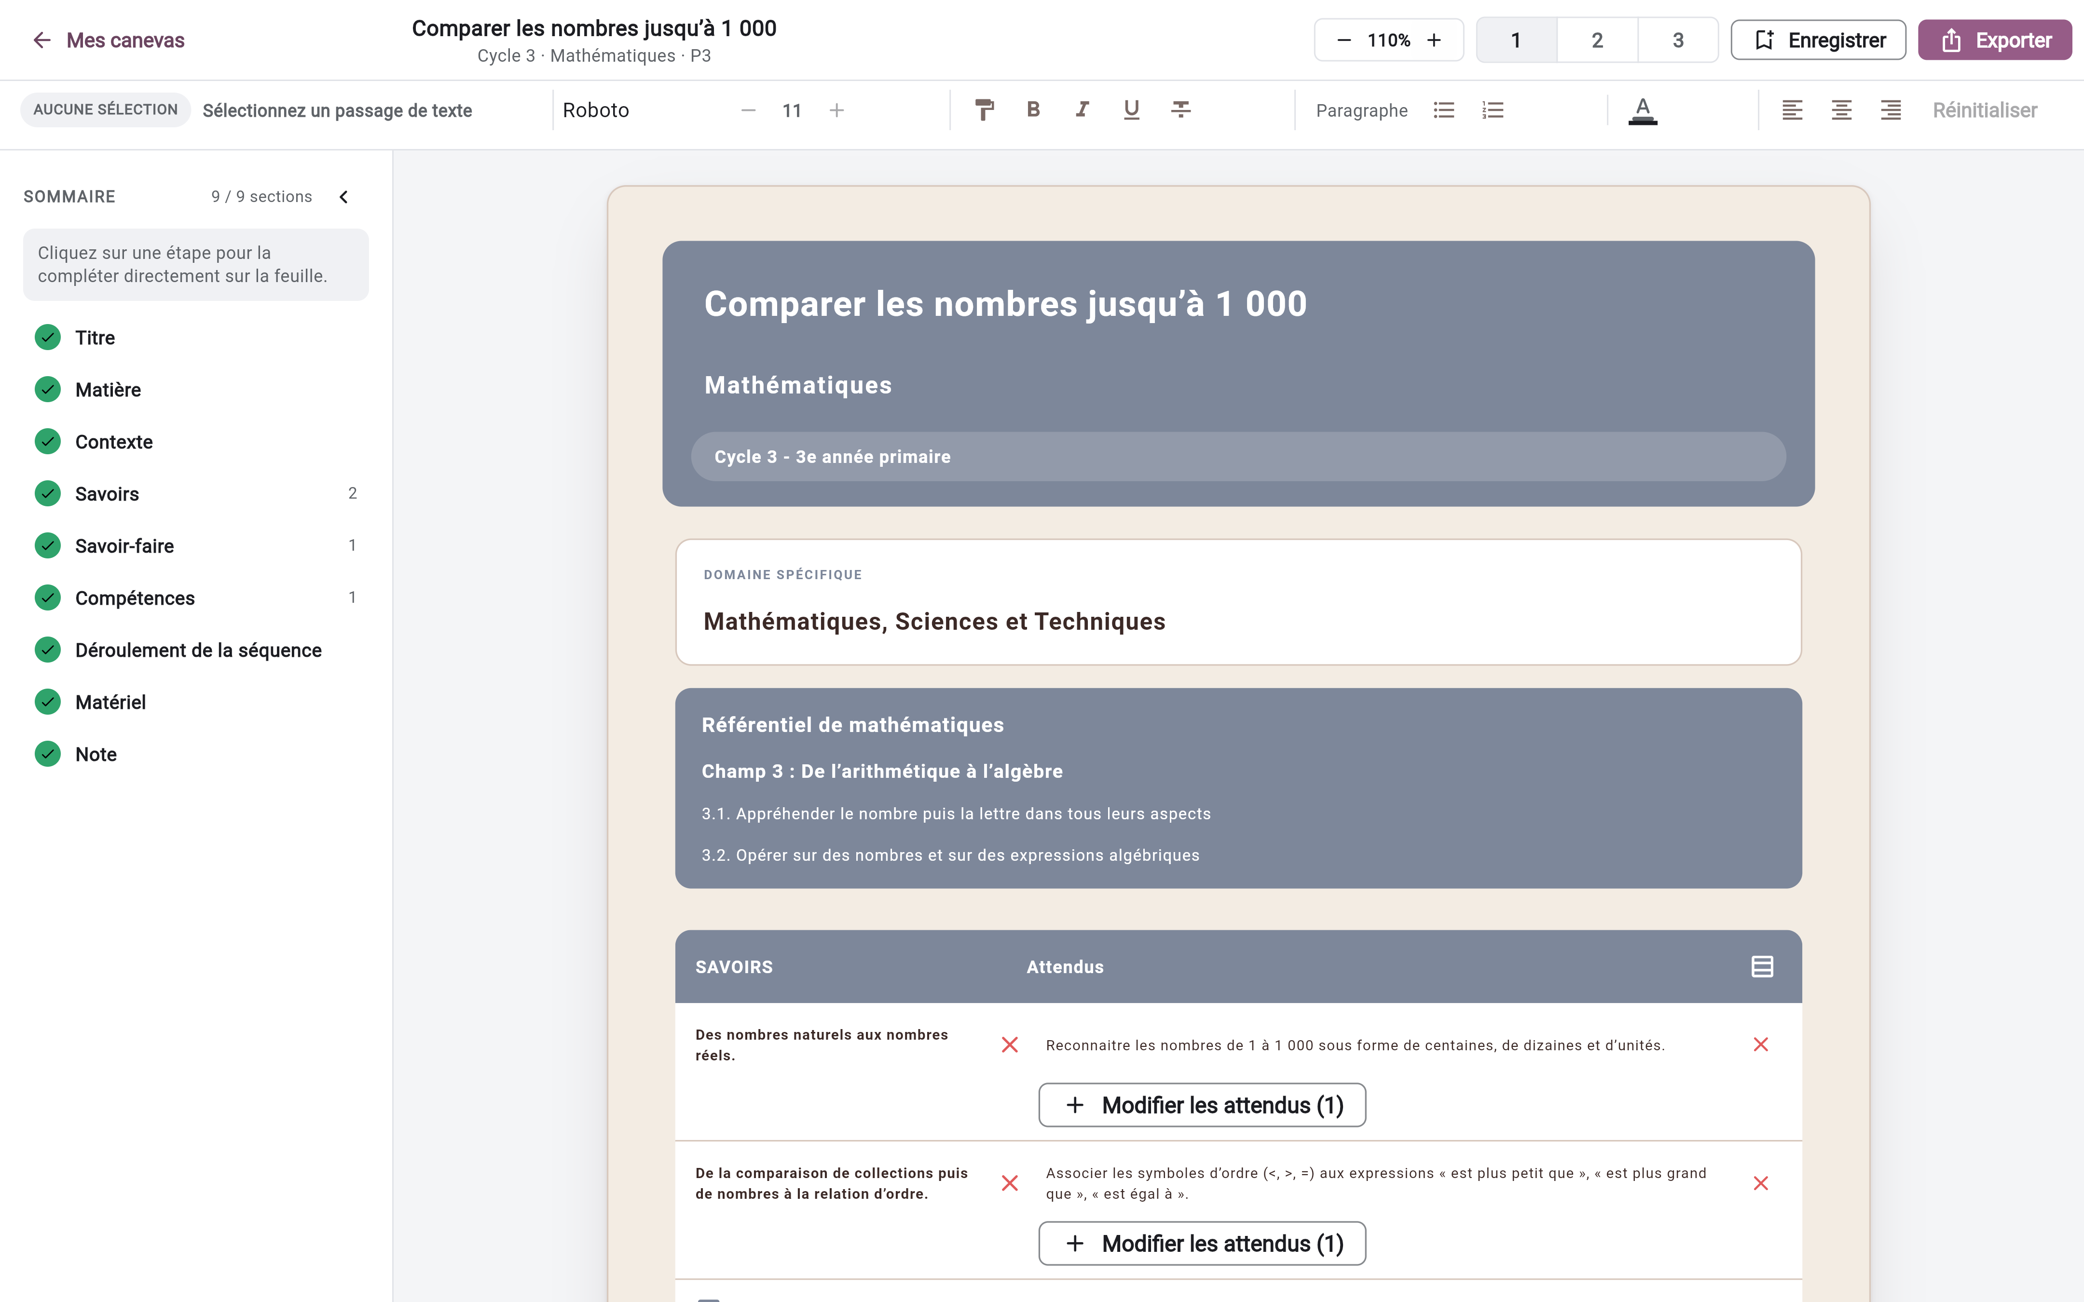Modify attendus for 'Des nombres naturels' row
2084x1302 pixels.
[1202, 1105]
